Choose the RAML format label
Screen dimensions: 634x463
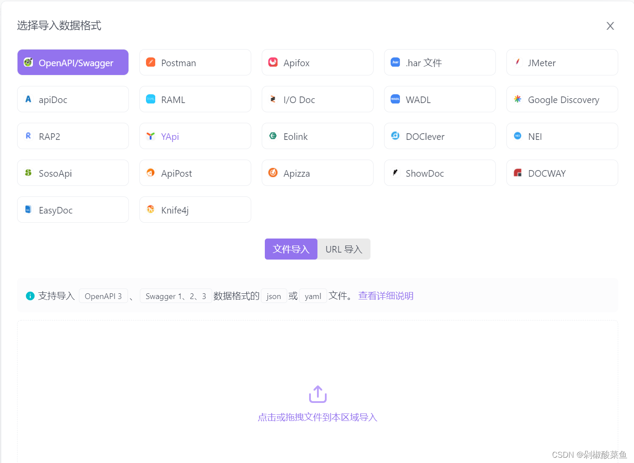[174, 100]
